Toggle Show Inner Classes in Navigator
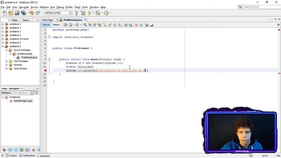Screen dimensions: 281x158 coord(27,150)
